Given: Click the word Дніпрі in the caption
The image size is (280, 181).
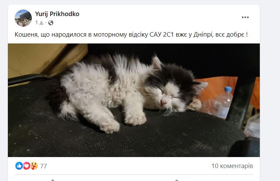Looking at the screenshot, I should click(203, 35).
